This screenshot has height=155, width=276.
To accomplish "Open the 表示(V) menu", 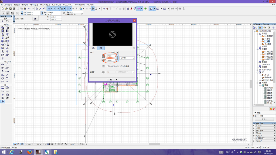I will [x=24, y=5].
